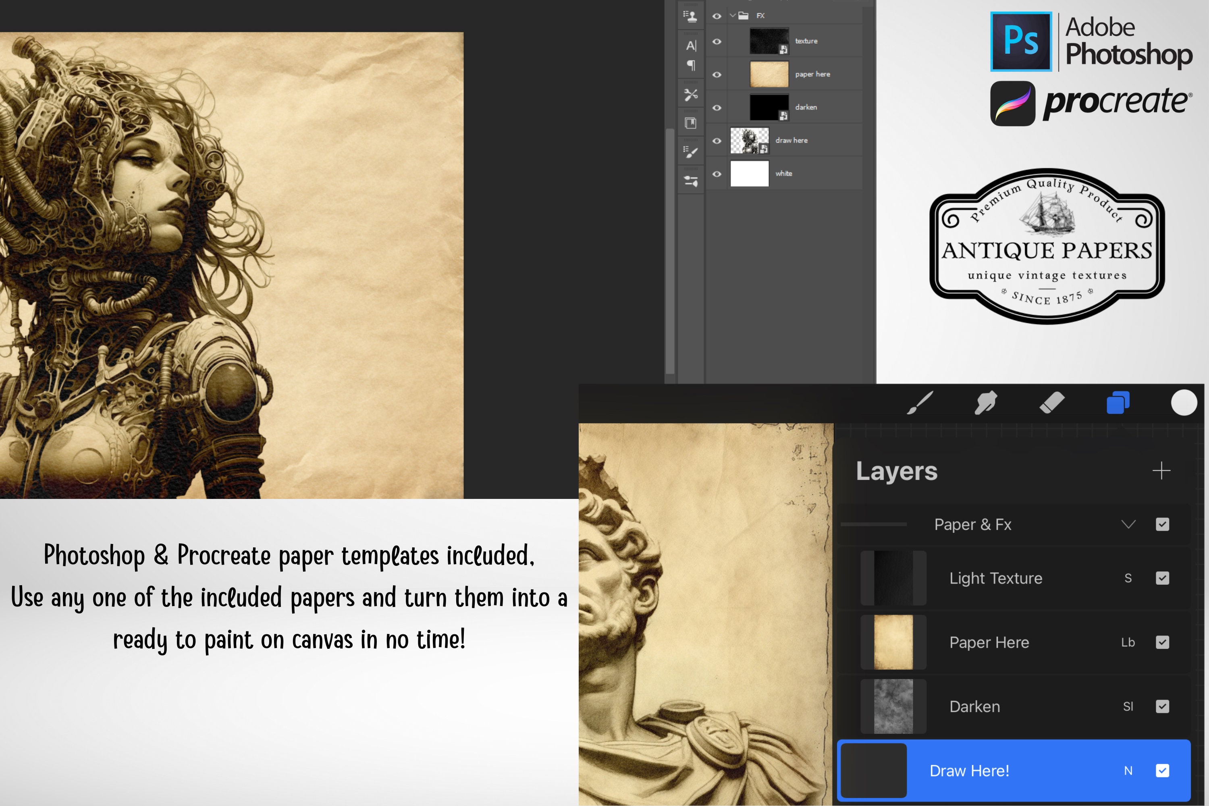Screen dimensions: 1209x806
Task: Select the texture layer name in Photoshop
Action: (x=806, y=41)
